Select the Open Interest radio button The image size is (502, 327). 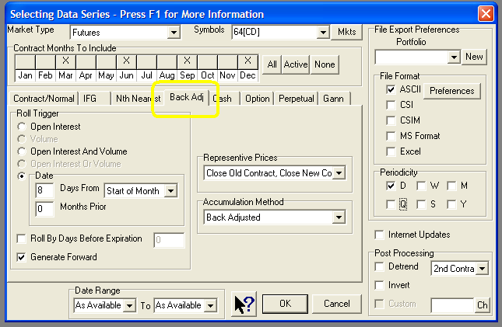tap(22, 127)
